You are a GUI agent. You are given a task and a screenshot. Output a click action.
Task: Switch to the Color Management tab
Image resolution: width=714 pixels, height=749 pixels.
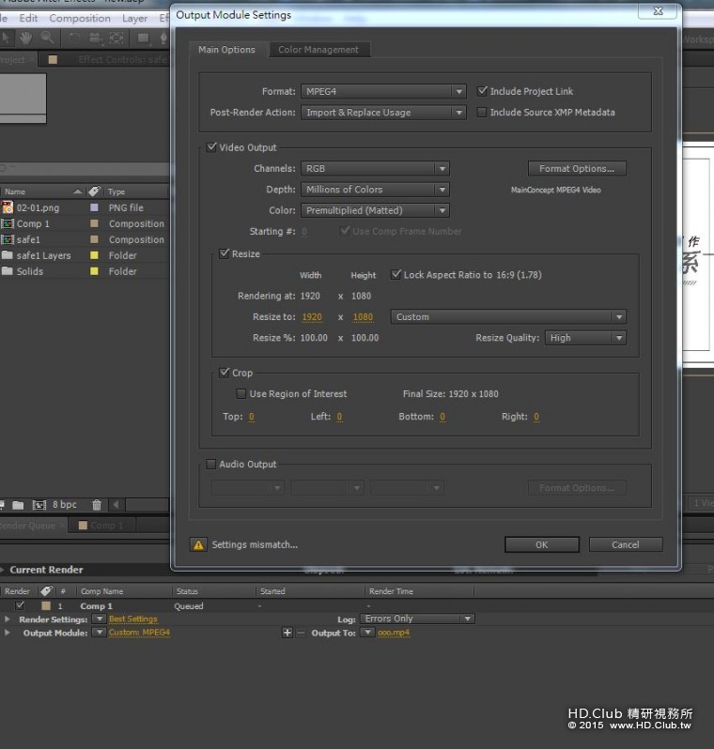point(318,50)
